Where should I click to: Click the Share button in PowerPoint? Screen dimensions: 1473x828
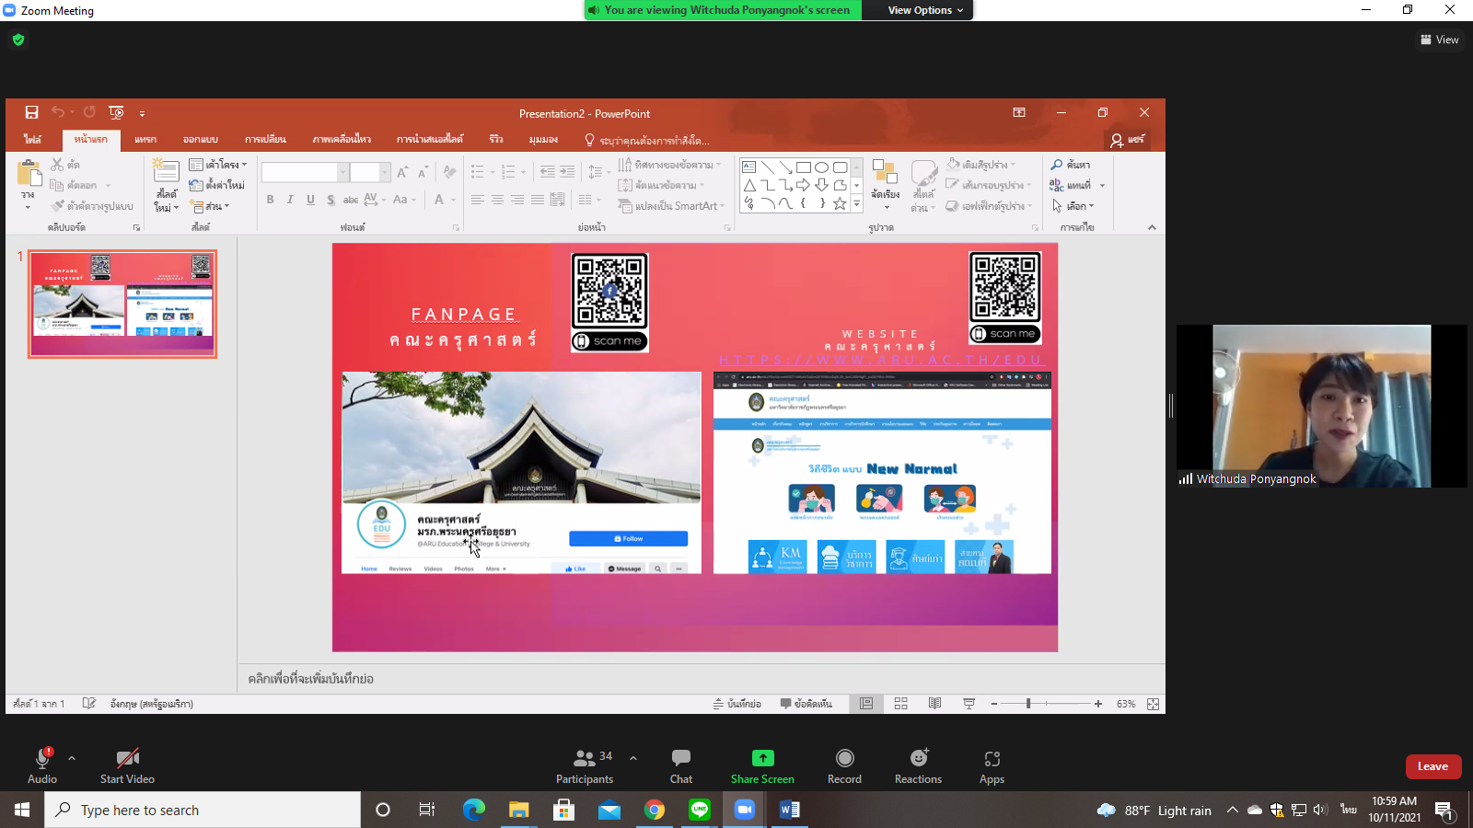pos(1128,140)
